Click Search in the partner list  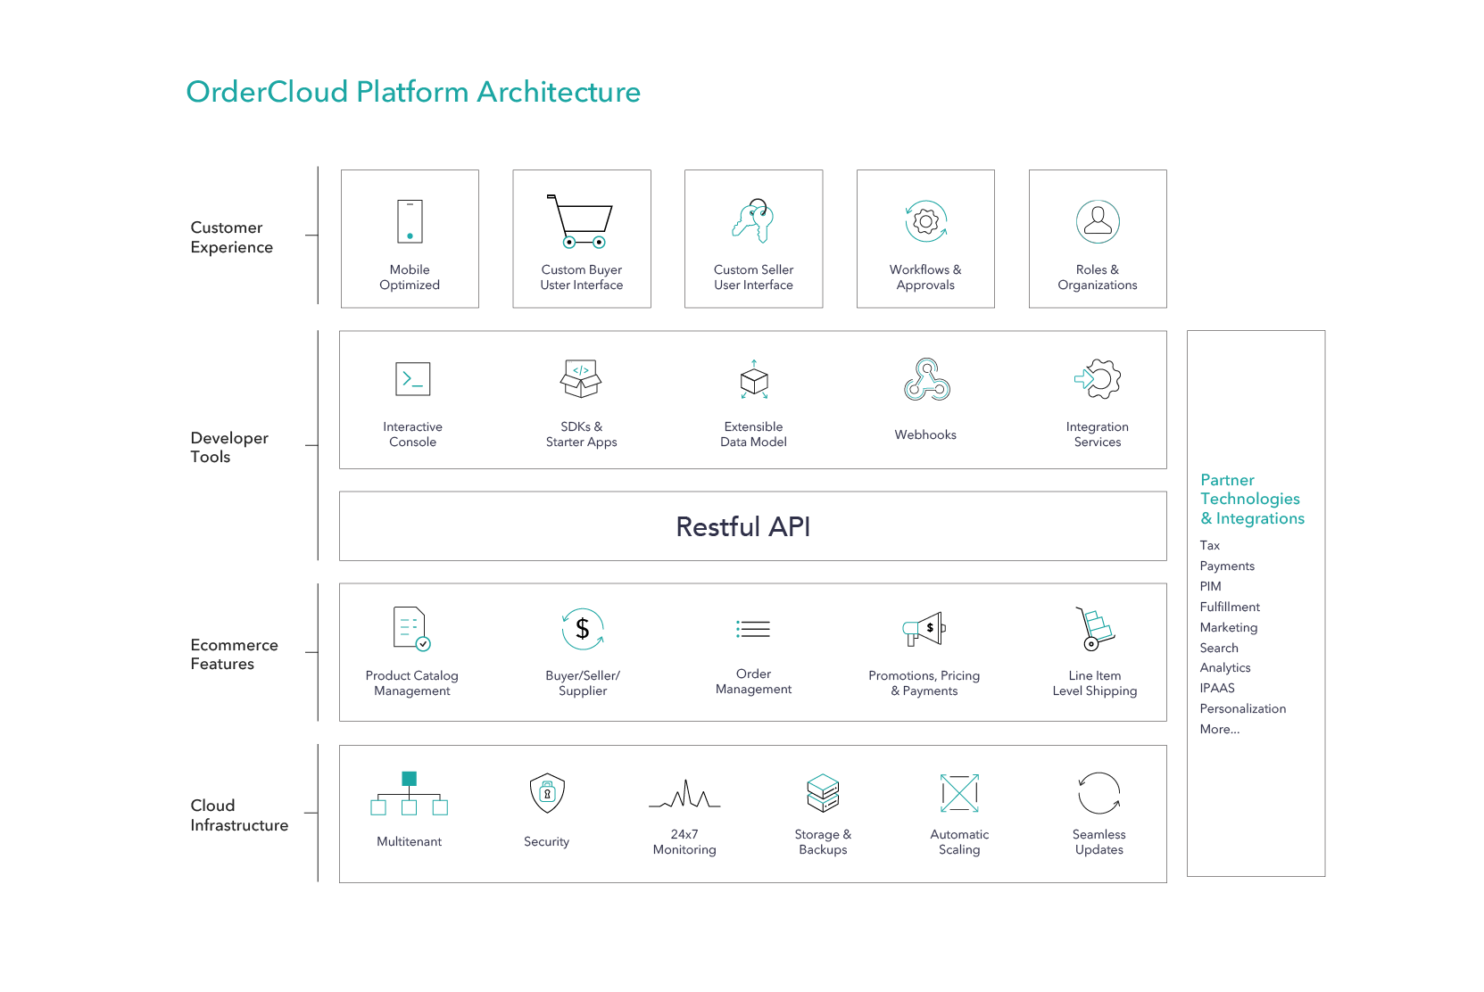pos(1219,648)
